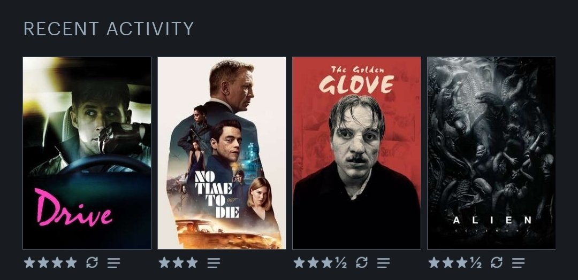Viewport: 578px width, 280px height.
Task: Click the first star under Alien Covenant
Action: (x=434, y=262)
